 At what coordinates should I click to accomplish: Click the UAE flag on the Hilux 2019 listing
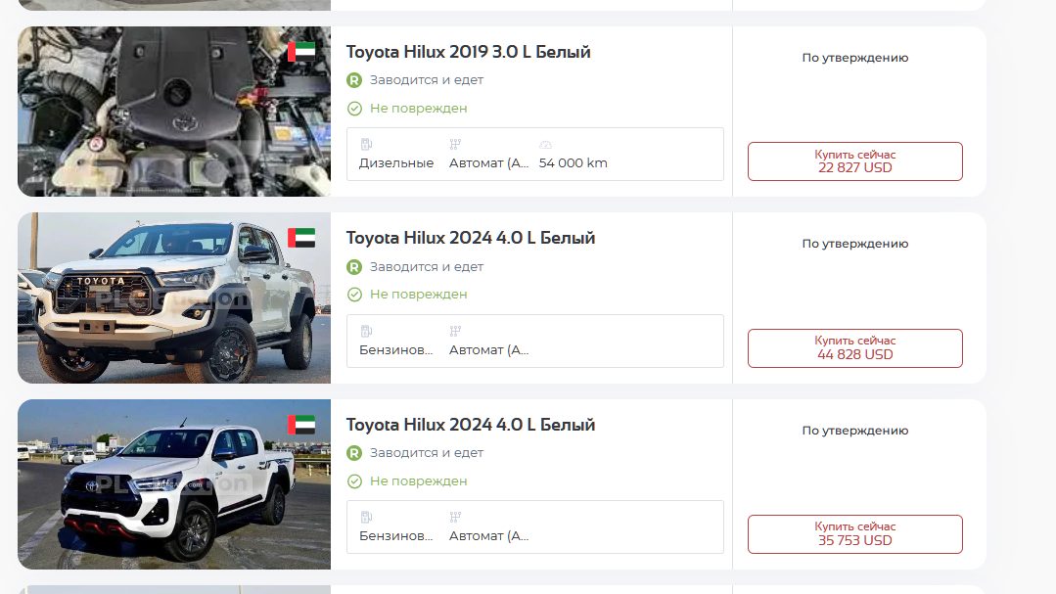click(301, 52)
